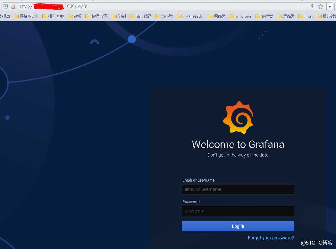Click the 'Don't get in the way of the data' text

[238, 155]
